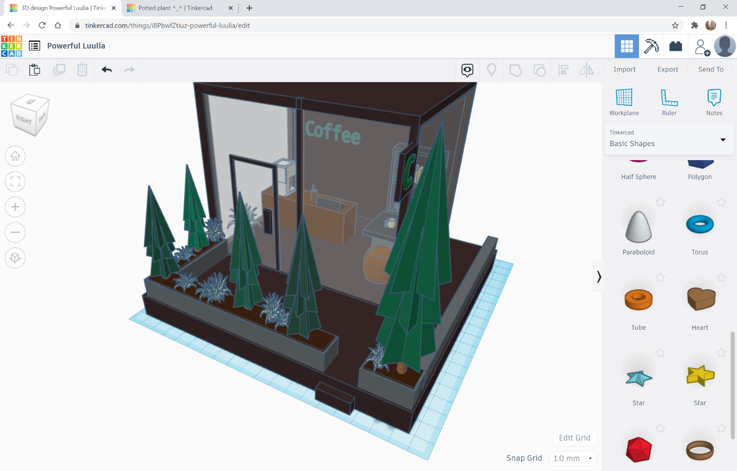Select the Notes tool
The width and height of the screenshot is (737, 471).
(x=714, y=102)
